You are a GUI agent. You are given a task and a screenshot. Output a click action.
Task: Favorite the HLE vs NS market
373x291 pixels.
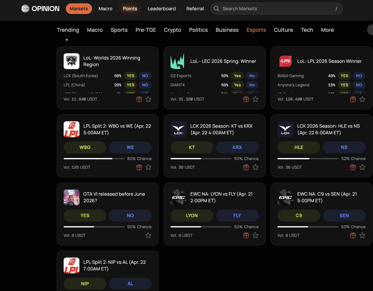click(362, 167)
